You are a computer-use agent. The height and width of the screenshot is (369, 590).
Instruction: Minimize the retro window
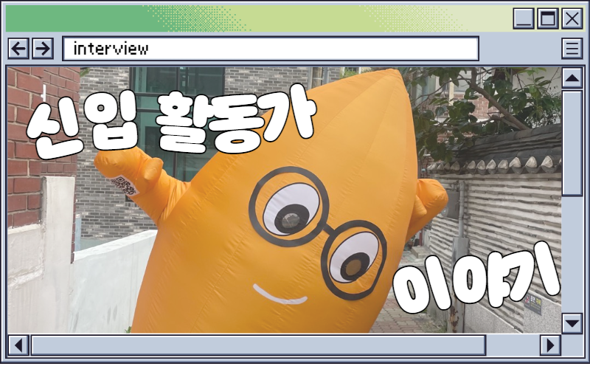click(x=524, y=18)
